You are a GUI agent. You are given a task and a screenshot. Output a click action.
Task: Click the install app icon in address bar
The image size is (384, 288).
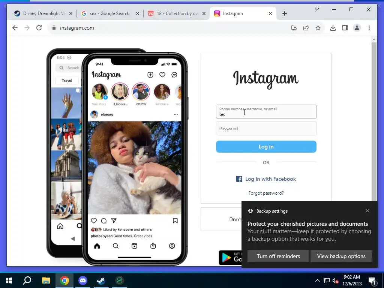294,28
